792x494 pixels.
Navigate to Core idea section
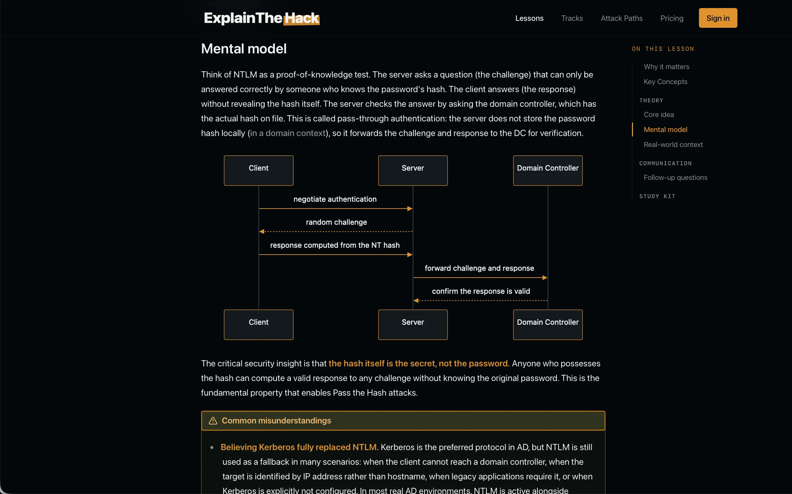click(x=659, y=114)
